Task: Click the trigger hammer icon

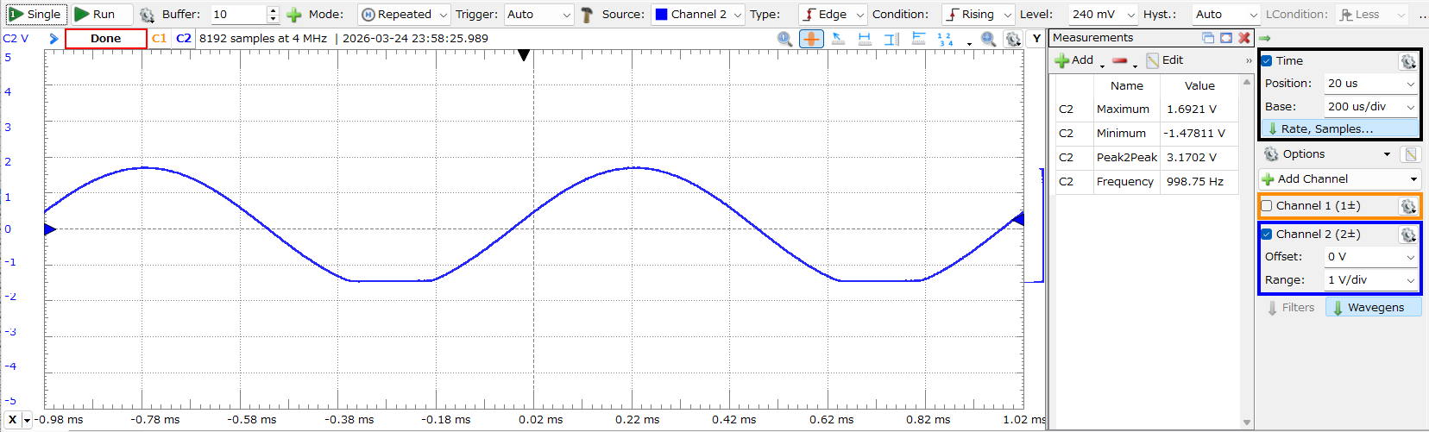Action: pos(587,15)
